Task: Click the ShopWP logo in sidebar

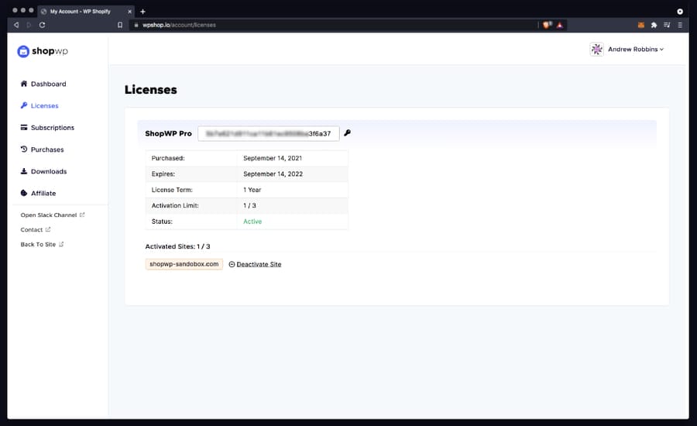Action: point(43,51)
